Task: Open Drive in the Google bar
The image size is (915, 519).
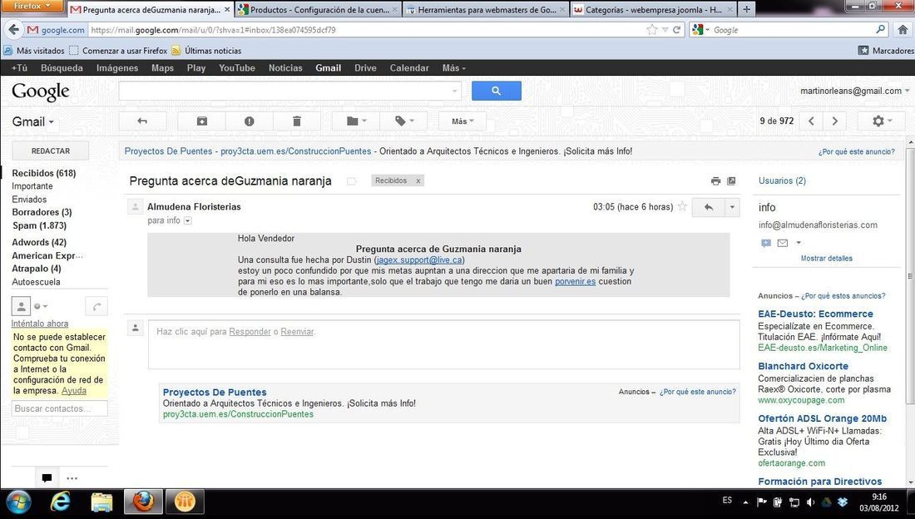Action: coord(365,67)
